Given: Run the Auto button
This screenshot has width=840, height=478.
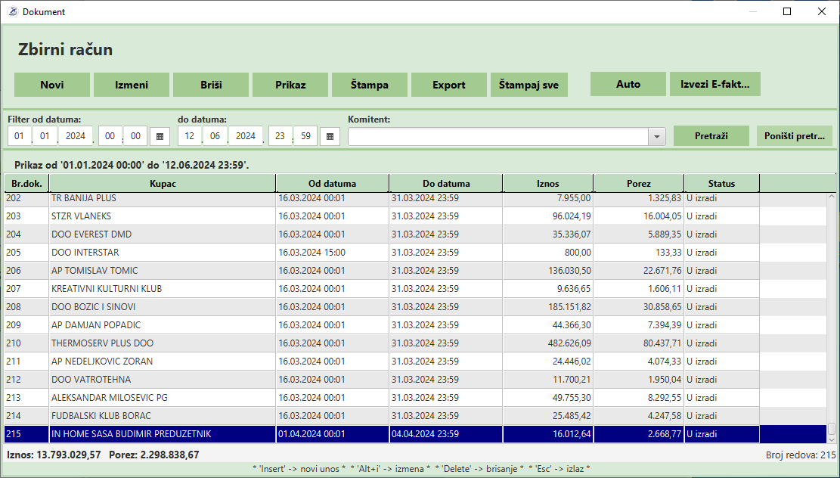Looking at the screenshot, I should pyautogui.click(x=628, y=84).
